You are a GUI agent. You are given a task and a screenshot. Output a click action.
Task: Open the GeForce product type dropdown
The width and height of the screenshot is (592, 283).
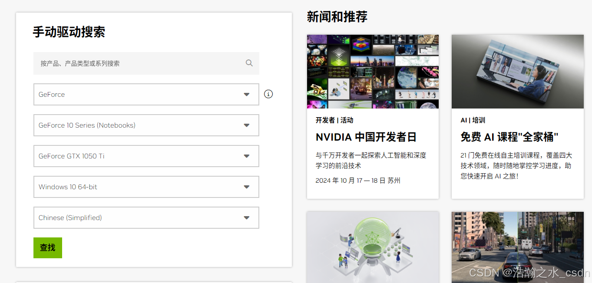pyautogui.click(x=146, y=94)
